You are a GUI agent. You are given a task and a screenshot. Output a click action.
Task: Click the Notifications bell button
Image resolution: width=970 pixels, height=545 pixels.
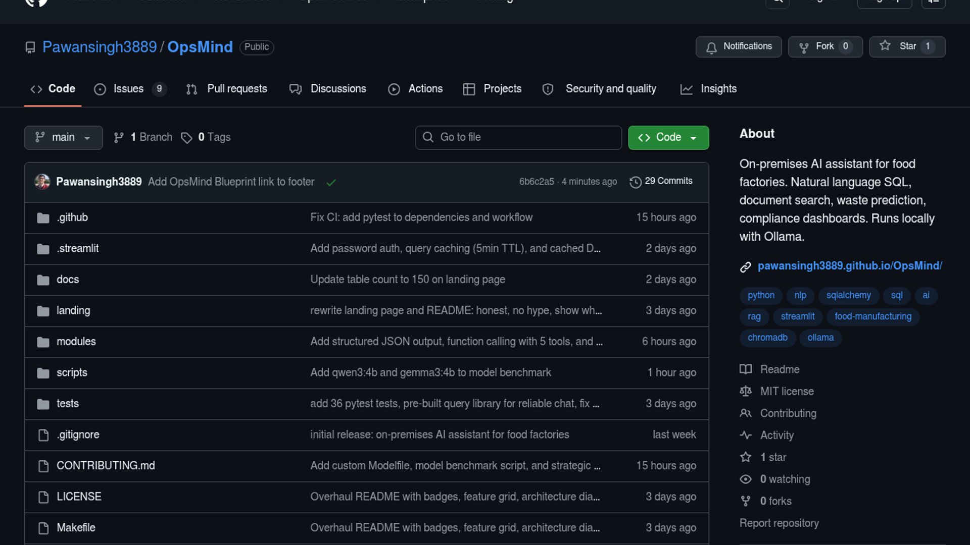(738, 46)
